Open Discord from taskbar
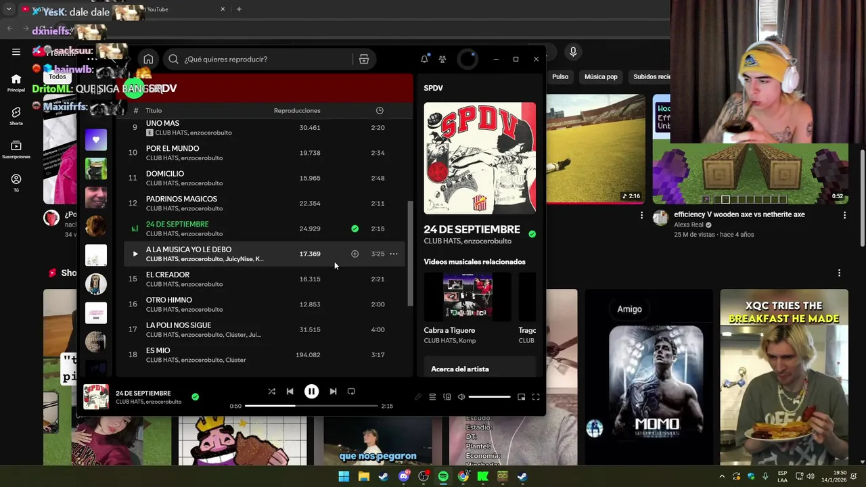The height and width of the screenshot is (487, 866). click(404, 476)
